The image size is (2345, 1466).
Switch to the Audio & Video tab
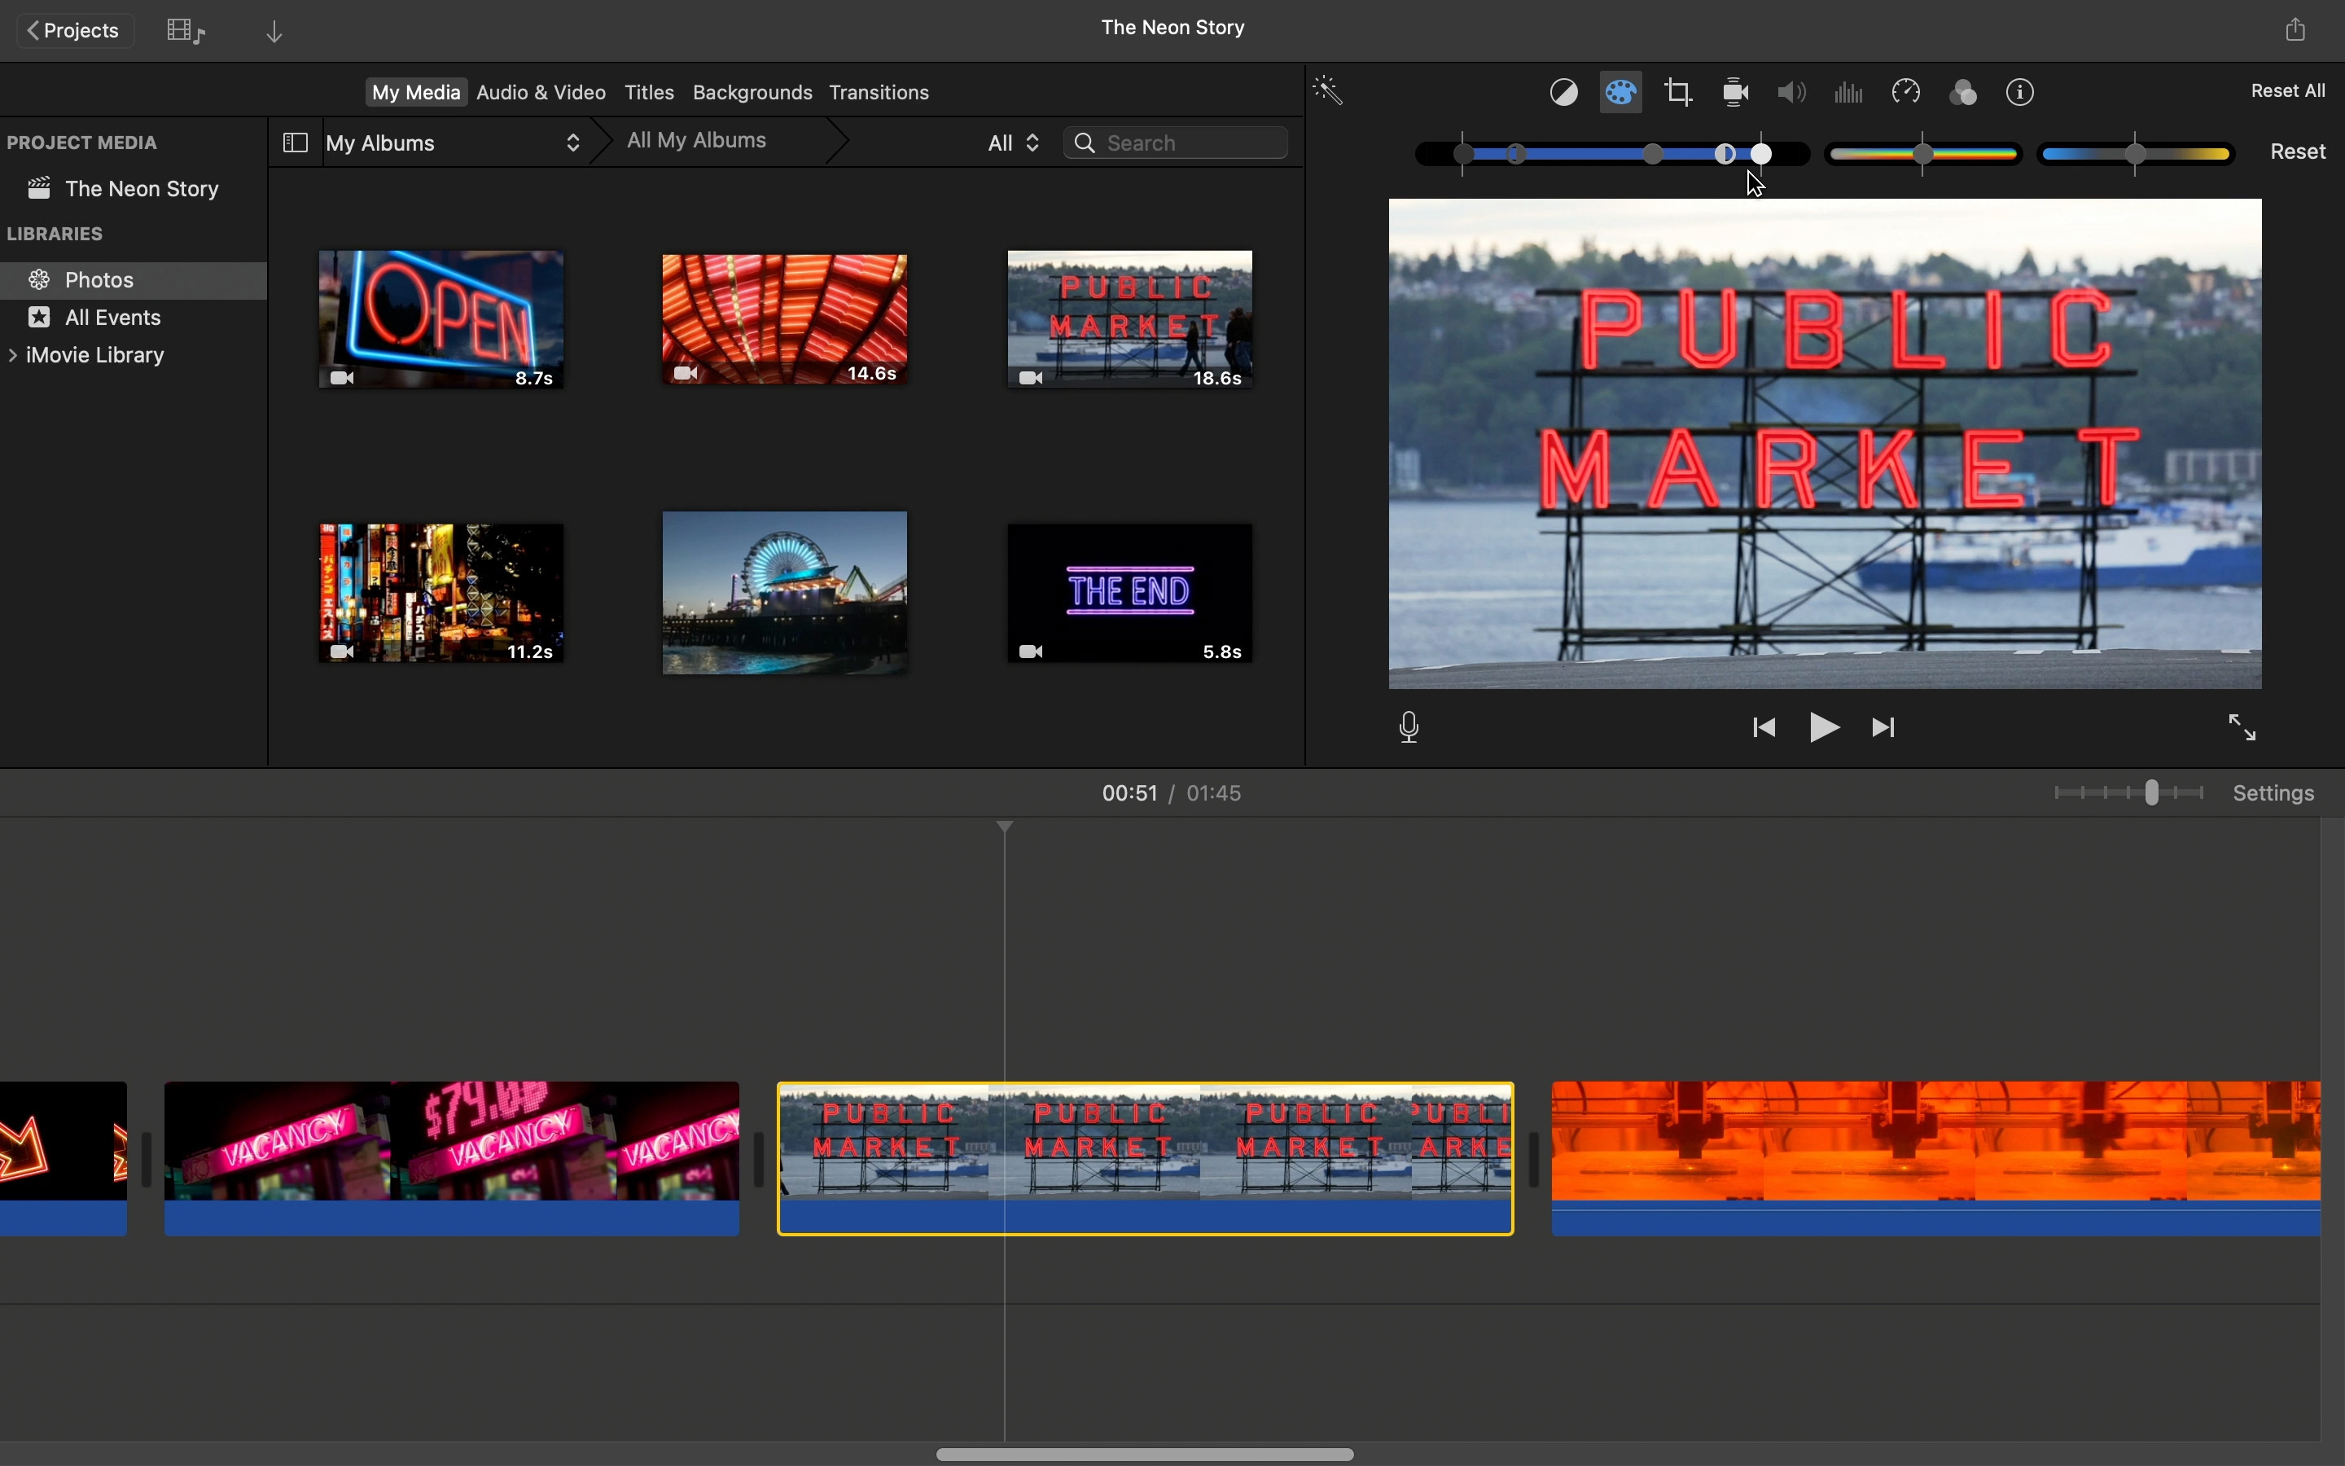click(x=541, y=93)
